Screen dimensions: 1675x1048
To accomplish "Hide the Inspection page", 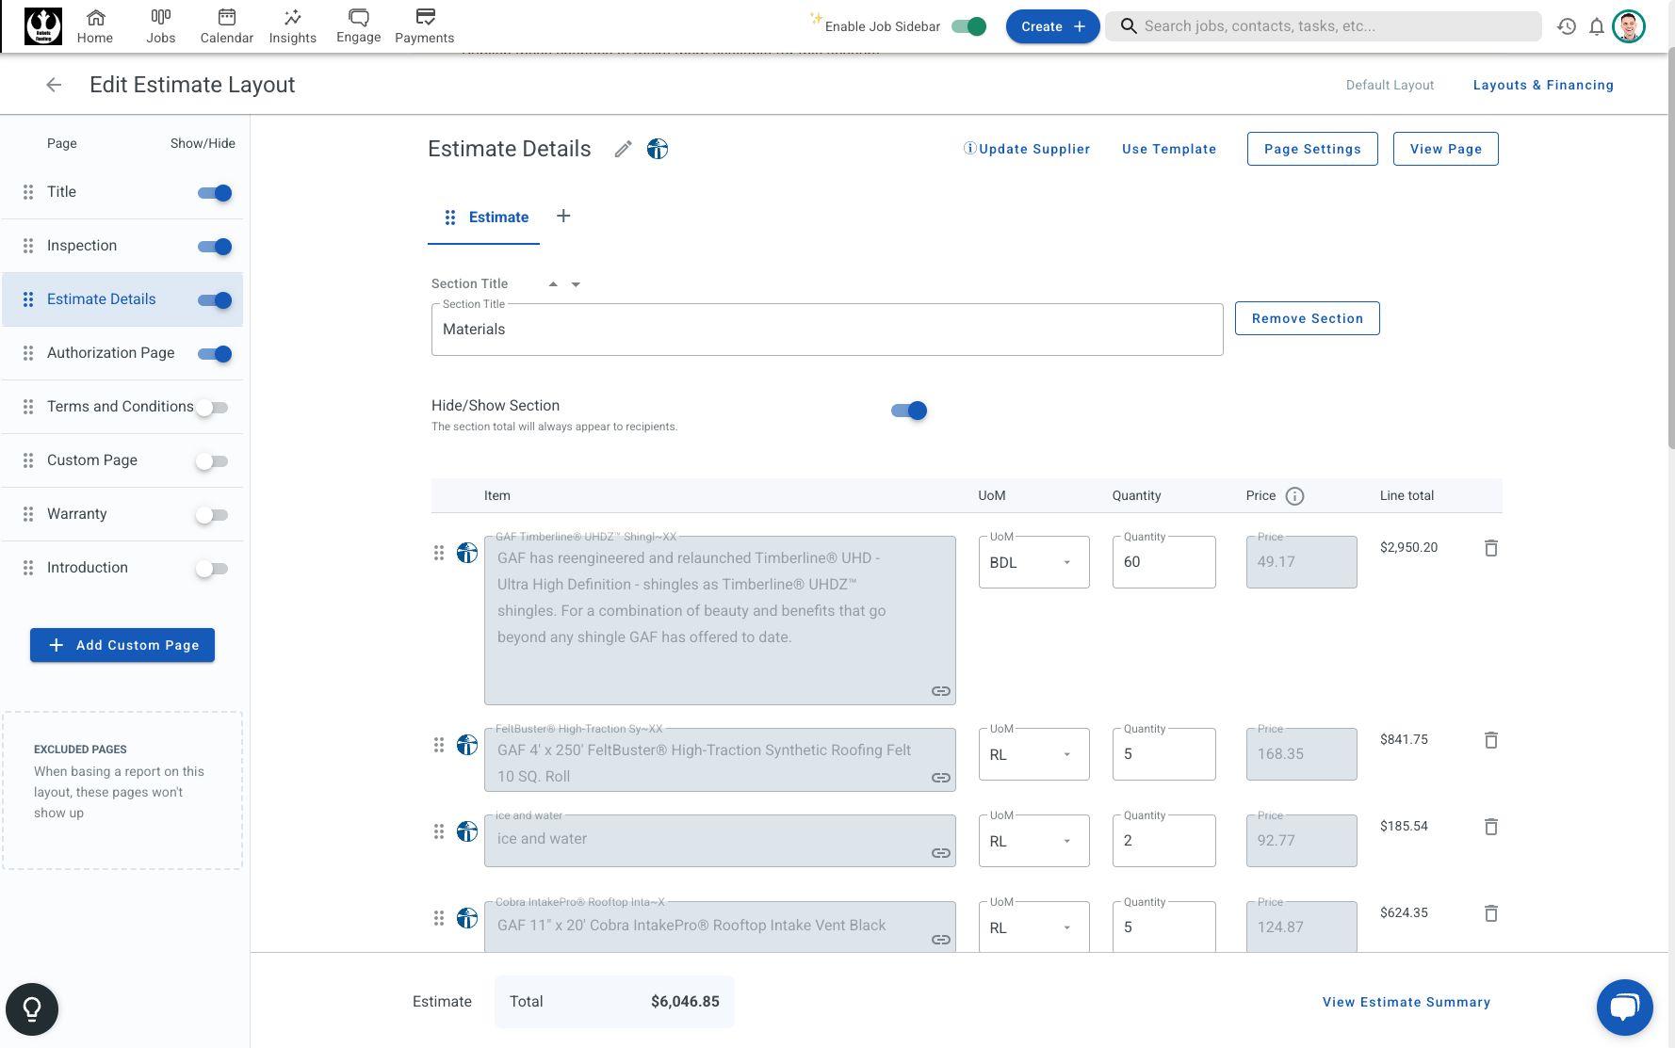I will click(x=215, y=247).
